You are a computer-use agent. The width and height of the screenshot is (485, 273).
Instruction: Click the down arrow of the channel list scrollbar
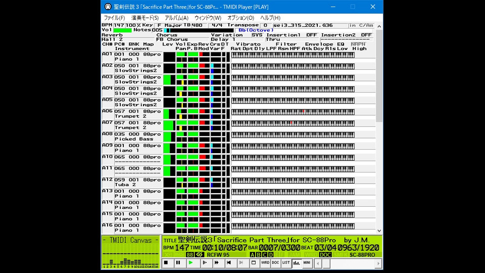click(x=379, y=231)
